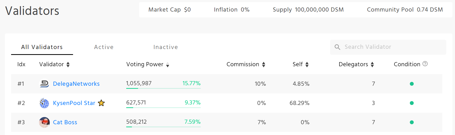Click the gold star next to KysenPool
The image size is (455, 135).
coord(101,103)
